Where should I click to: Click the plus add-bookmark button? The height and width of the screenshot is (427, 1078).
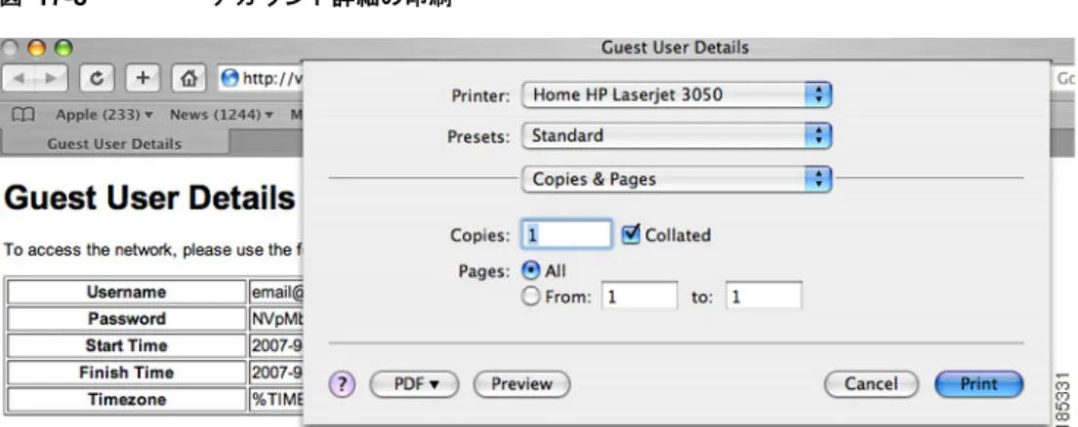tap(143, 78)
